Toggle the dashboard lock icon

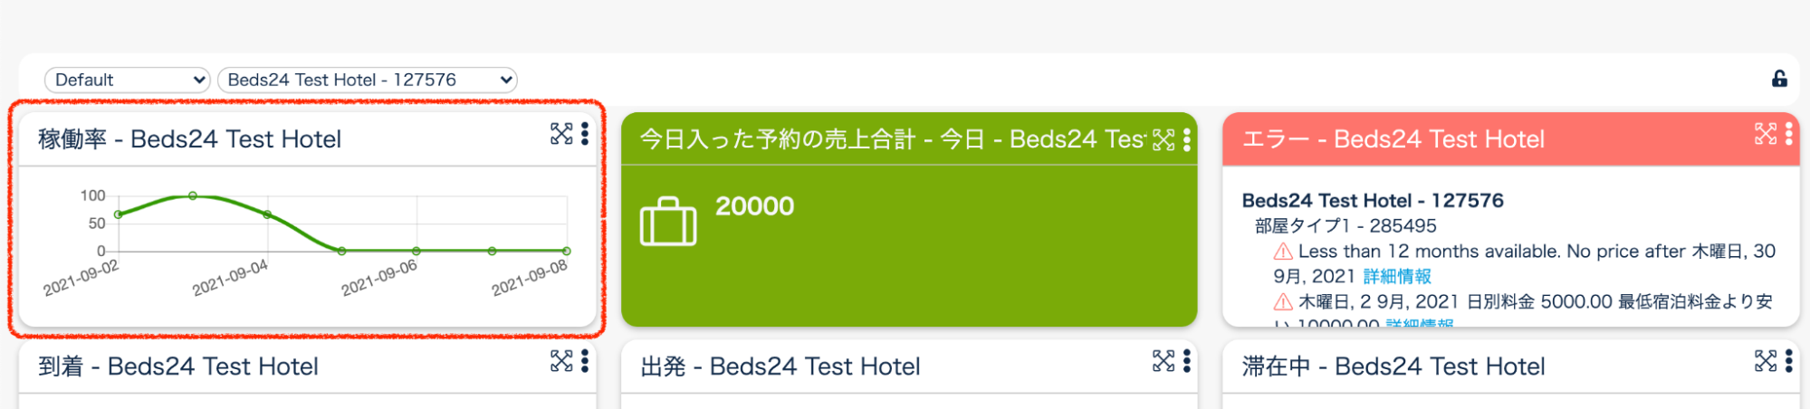[x=1779, y=79]
